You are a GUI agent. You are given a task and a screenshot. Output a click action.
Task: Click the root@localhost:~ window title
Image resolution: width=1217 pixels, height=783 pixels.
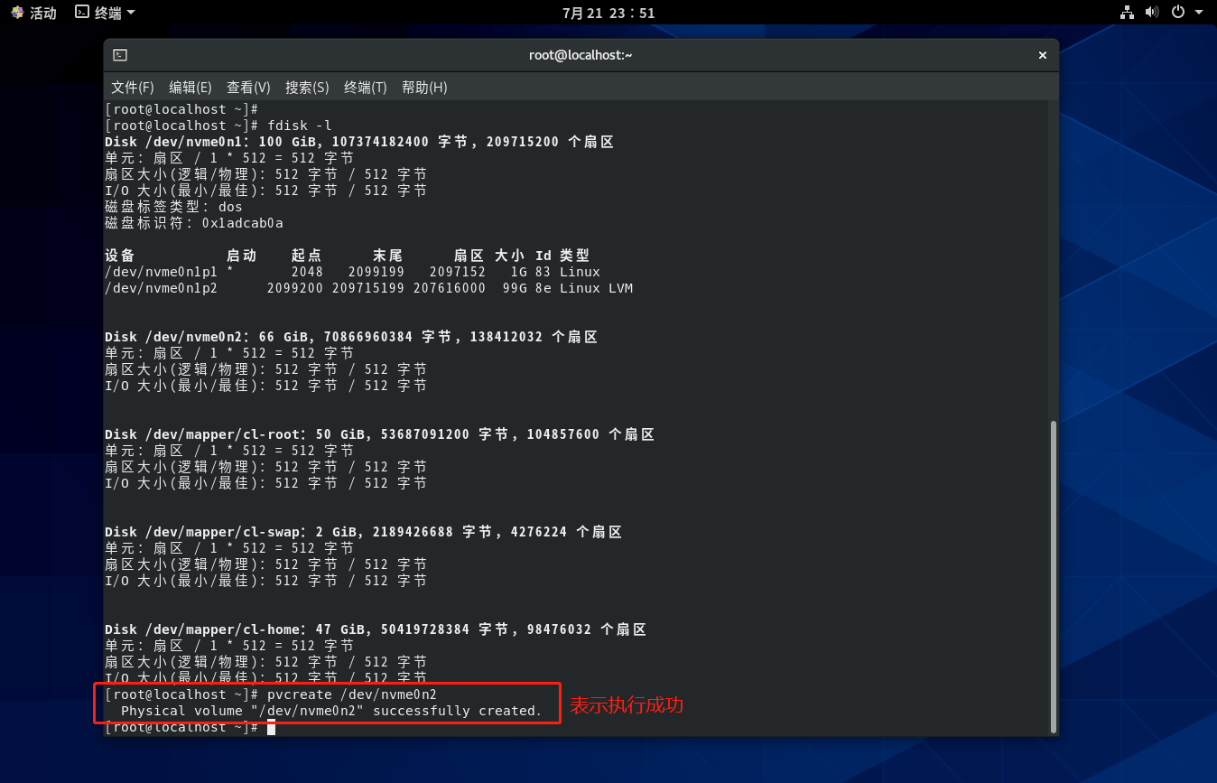tap(581, 55)
